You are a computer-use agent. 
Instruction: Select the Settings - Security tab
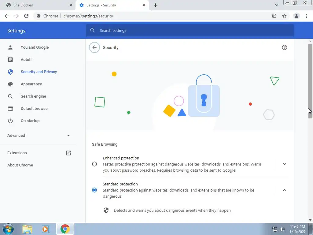112,5
